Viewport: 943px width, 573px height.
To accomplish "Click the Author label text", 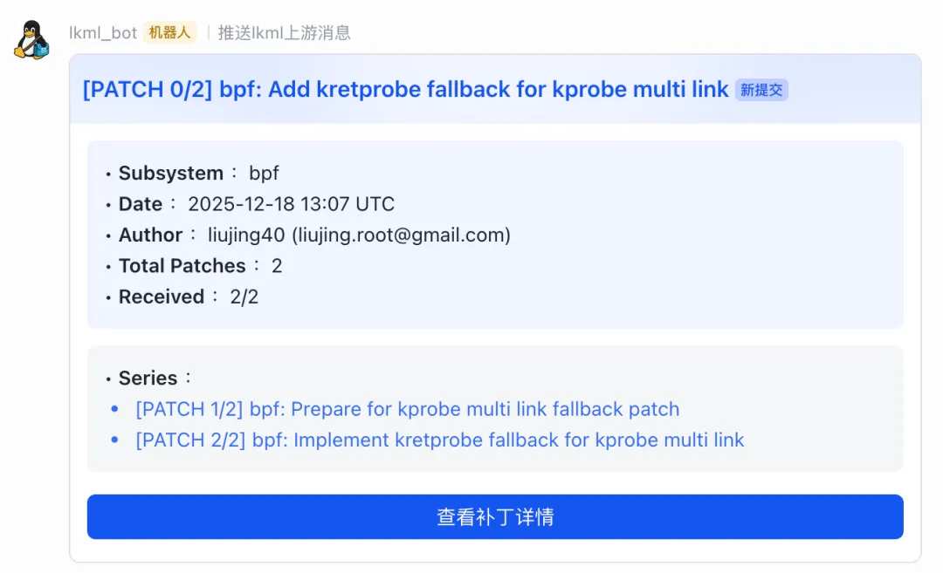I will click(150, 235).
